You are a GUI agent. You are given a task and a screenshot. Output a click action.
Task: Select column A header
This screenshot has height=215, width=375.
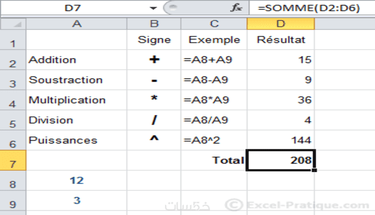coord(76,24)
